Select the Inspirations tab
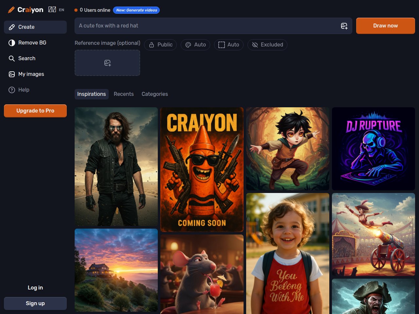Viewport: 419px width, 314px height. pyautogui.click(x=91, y=94)
